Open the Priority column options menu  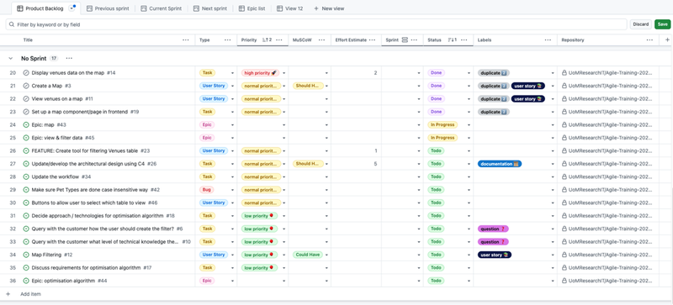279,39
